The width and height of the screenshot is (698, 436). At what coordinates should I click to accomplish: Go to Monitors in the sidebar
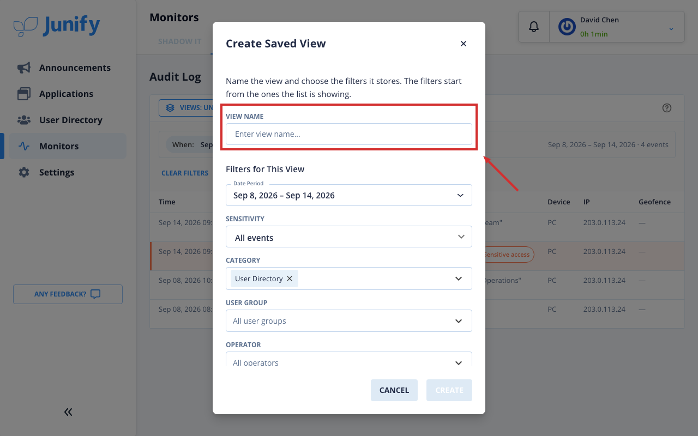(68, 146)
